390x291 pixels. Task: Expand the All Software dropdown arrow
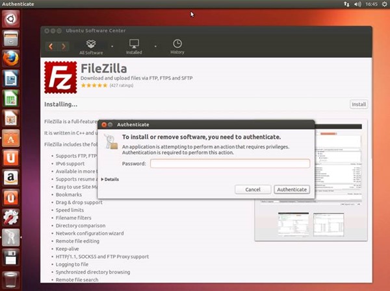coord(112,47)
